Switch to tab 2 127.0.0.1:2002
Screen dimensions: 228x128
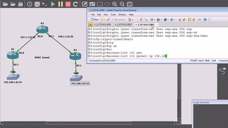pyautogui.click(x=123, y=25)
